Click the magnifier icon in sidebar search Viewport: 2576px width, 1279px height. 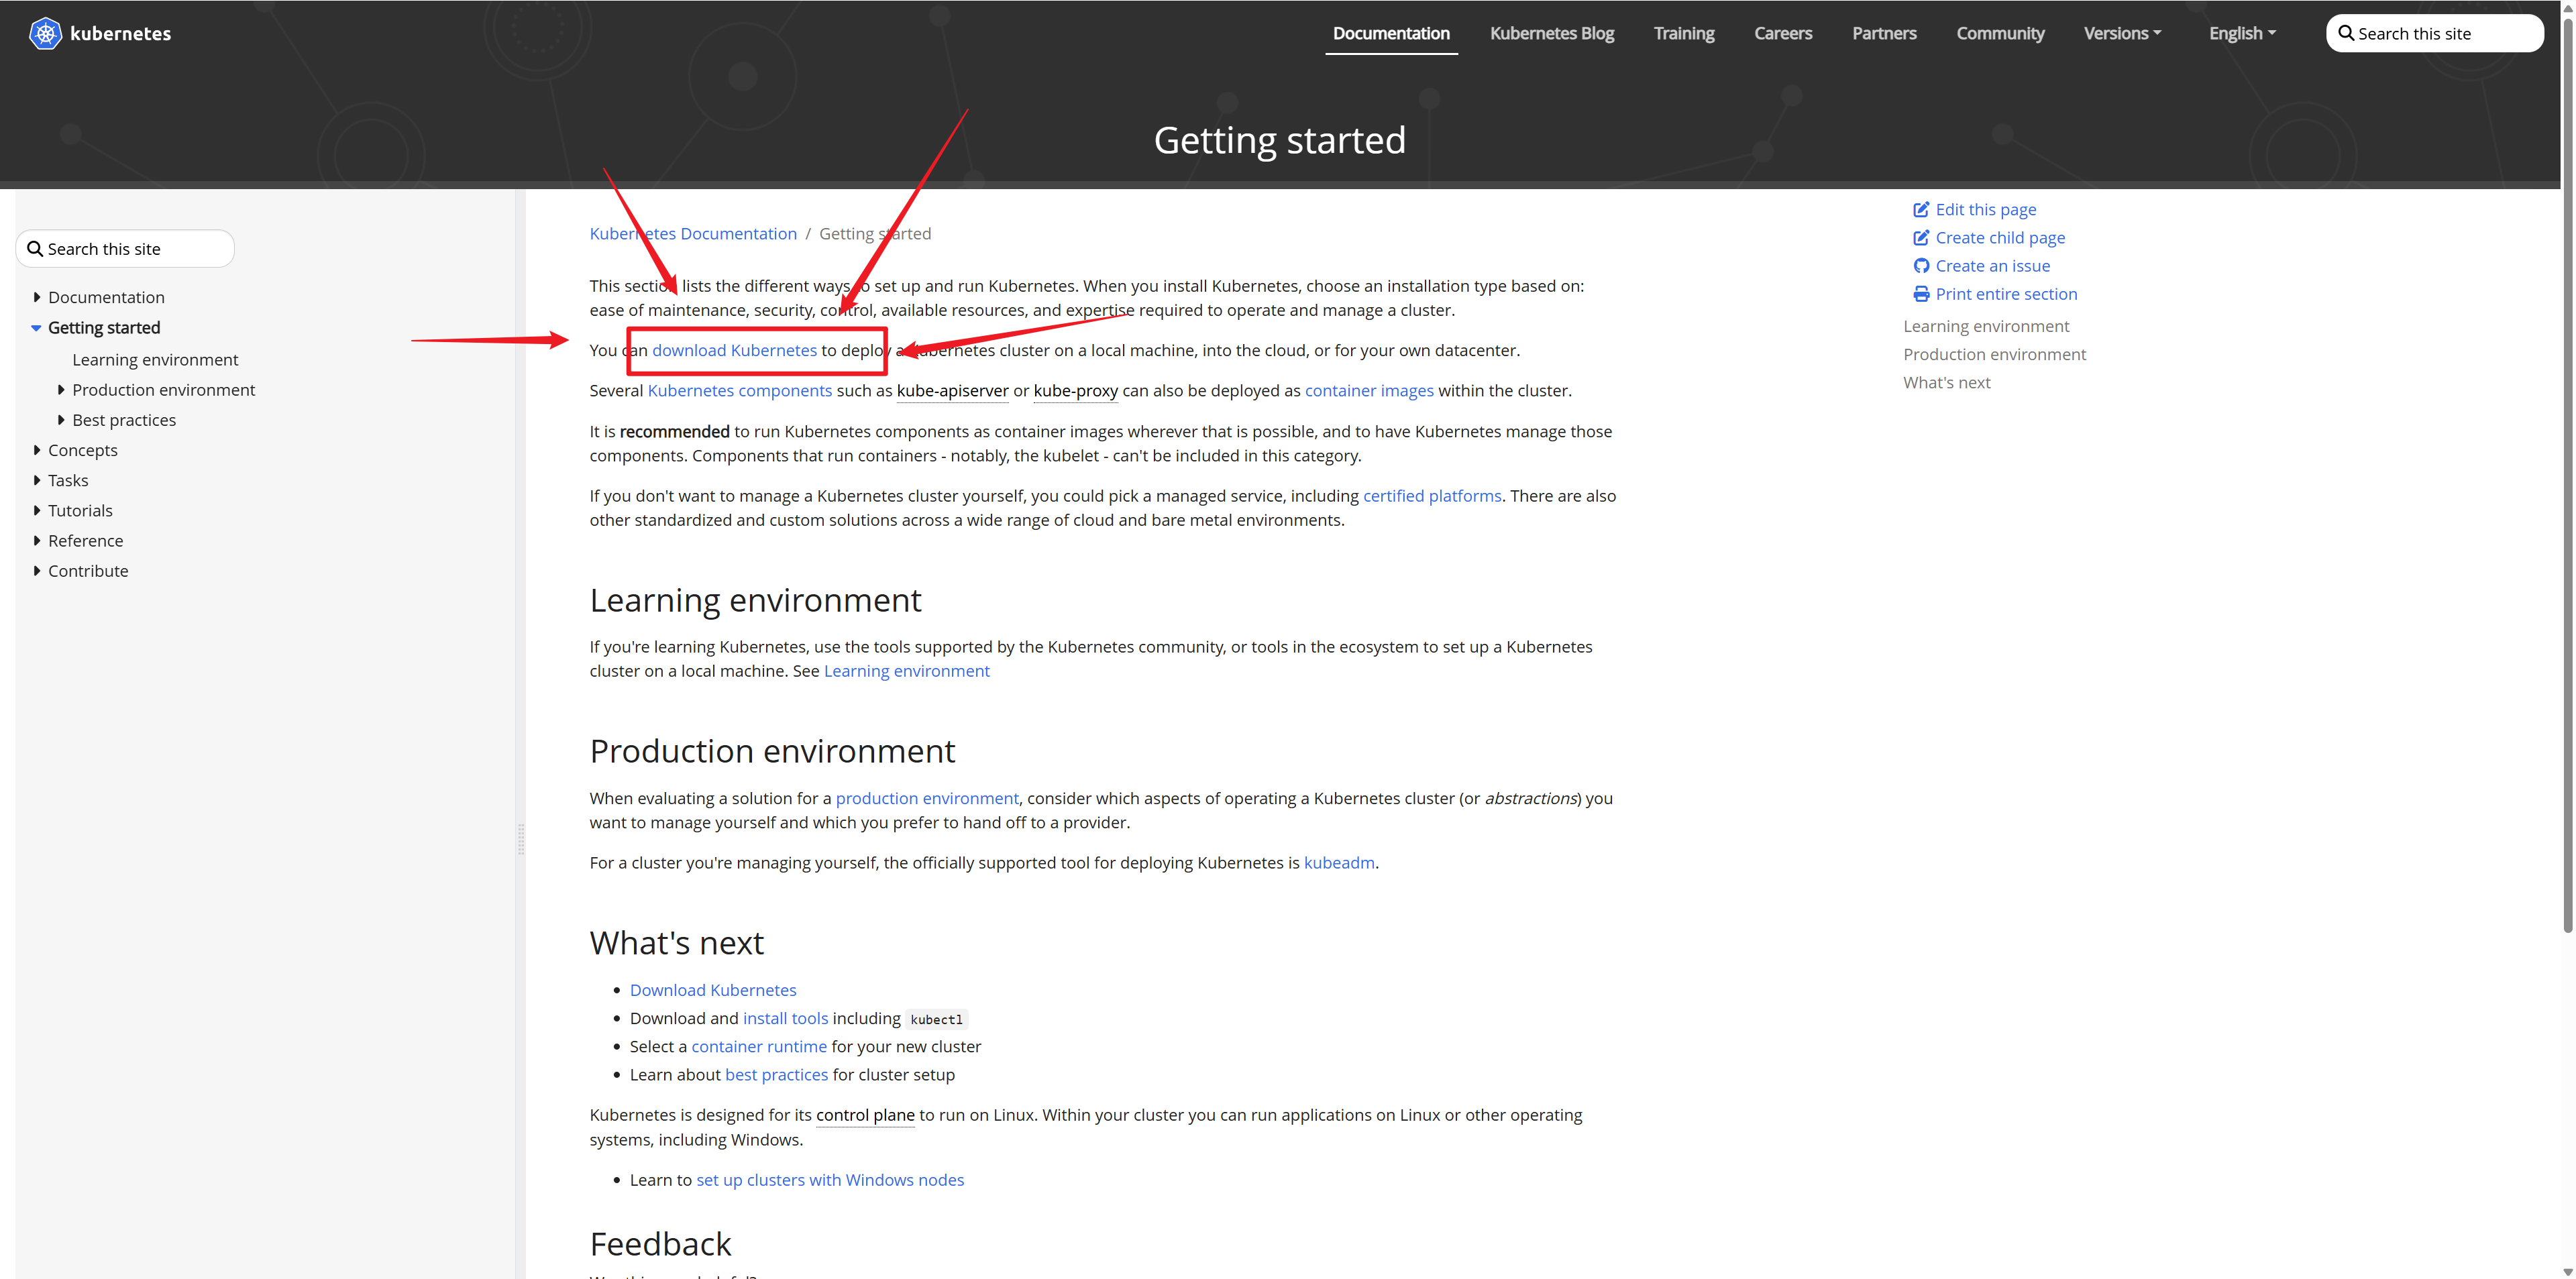click(35, 249)
